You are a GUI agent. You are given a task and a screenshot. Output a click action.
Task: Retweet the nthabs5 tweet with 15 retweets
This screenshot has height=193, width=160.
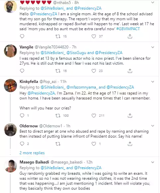pyautogui.click(x=58, y=36)
